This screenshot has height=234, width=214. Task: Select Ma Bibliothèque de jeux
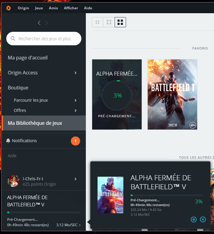point(44,123)
